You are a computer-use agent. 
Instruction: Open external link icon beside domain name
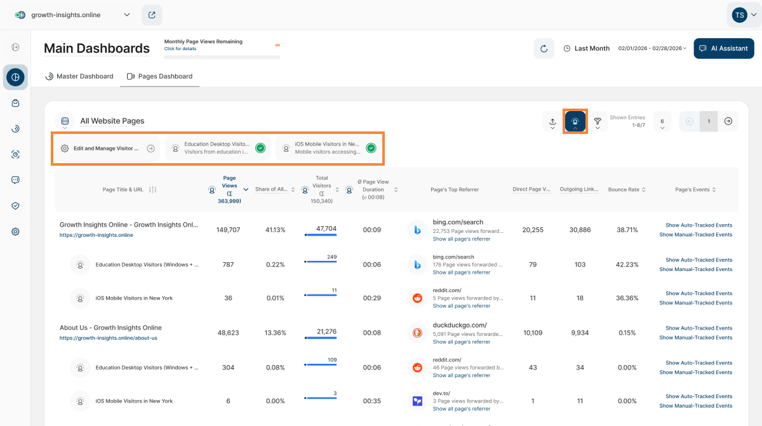152,15
